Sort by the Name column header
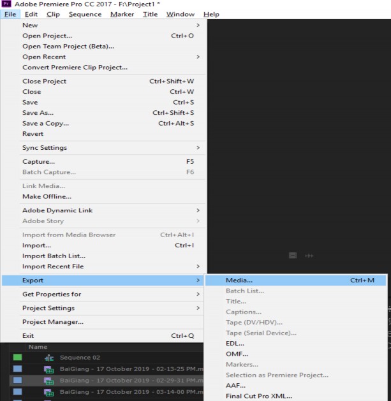This screenshot has width=391, height=401. coord(38,347)
